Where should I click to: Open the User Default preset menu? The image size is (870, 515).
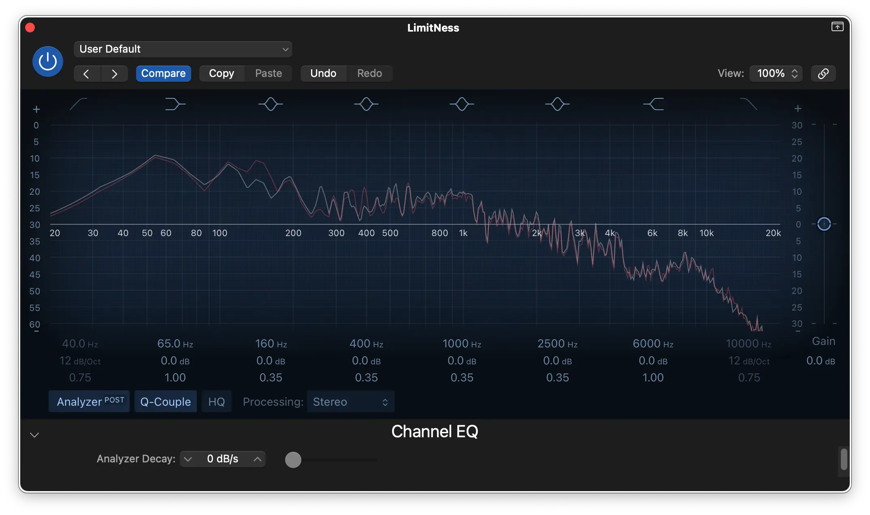[183, 49]
